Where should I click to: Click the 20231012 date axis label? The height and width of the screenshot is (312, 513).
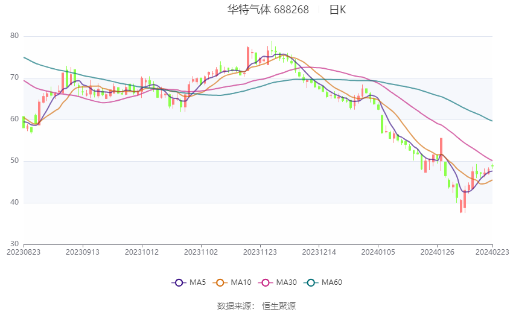pyautogui.click(x=142, y=252)
